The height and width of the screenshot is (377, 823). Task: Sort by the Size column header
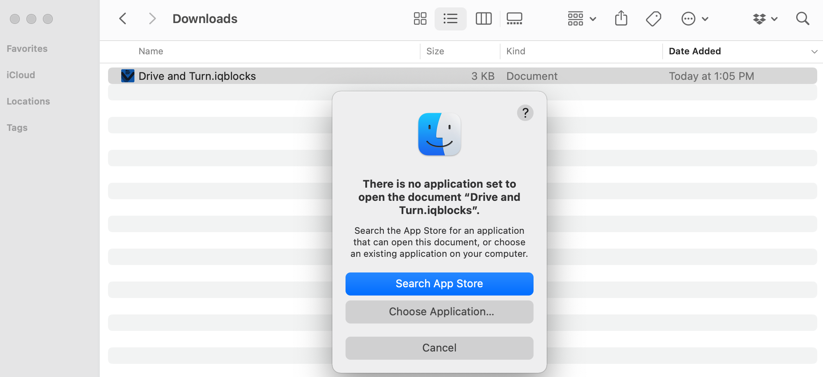435,51
